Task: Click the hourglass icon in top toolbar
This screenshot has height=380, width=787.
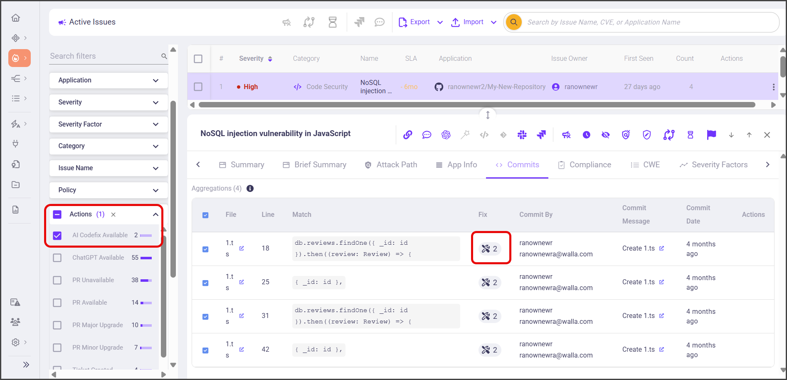Action: click(x=333, y=22)
